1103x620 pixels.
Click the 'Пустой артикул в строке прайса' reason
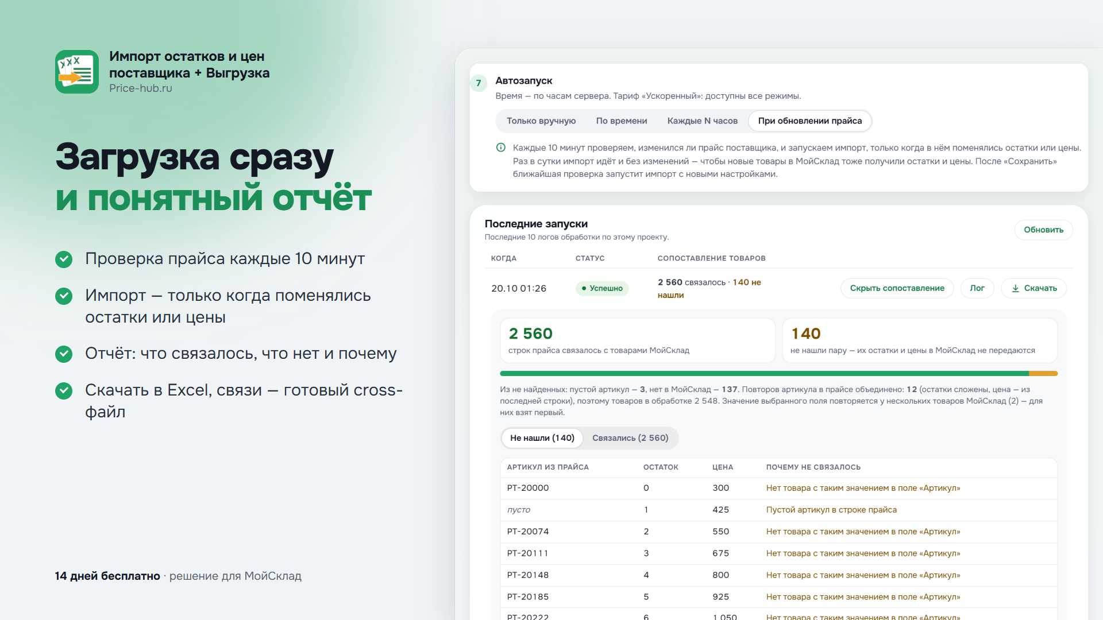tap(831, 510)
